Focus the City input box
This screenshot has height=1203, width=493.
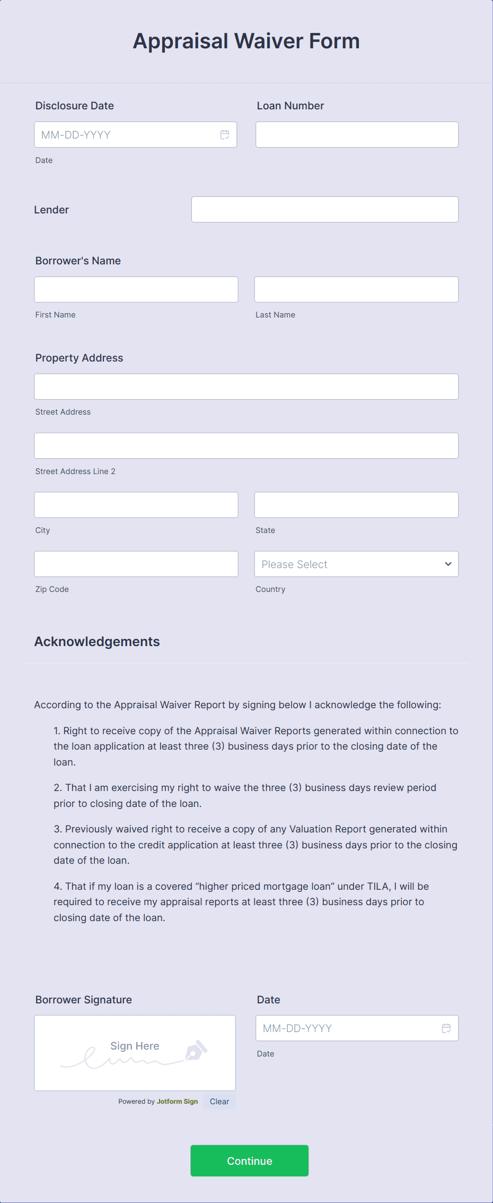point(136,504)
